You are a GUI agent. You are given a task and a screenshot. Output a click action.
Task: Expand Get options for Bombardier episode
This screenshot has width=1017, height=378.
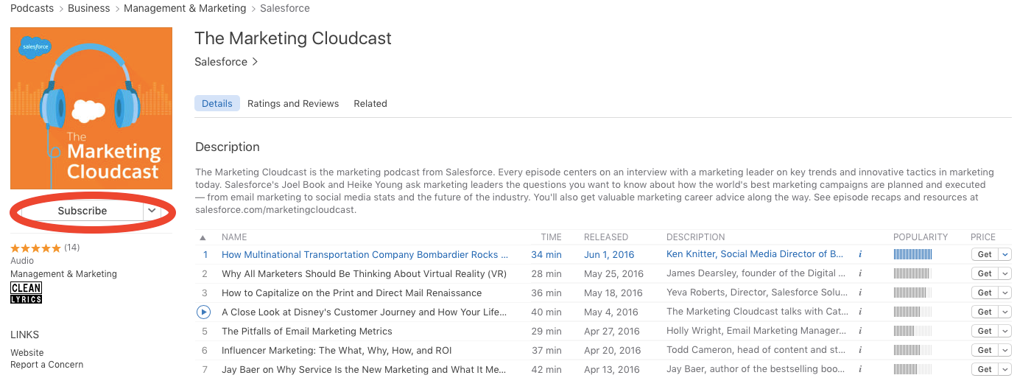click(1005, 254)
